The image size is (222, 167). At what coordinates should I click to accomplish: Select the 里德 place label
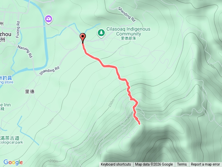coord(30,92)
